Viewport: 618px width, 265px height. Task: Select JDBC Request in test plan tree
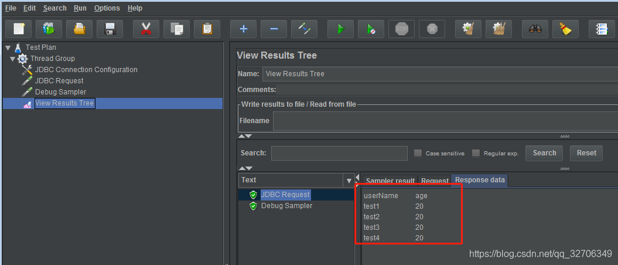(59, 81)
